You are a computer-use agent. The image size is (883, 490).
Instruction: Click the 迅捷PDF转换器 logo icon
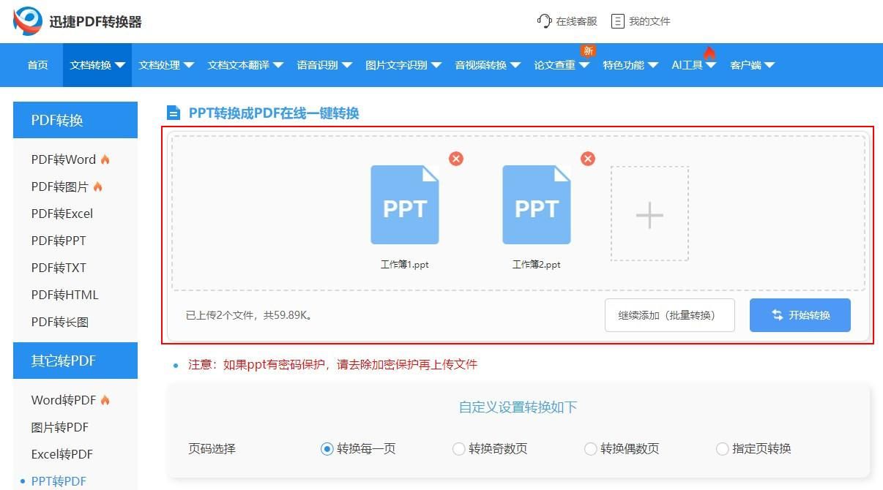[x=29, y=21]
